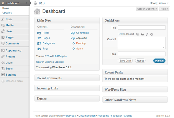This screenshot has height=118, width=174.
Task: Click the Plugins plug icon
Action: tap(3, 56)
